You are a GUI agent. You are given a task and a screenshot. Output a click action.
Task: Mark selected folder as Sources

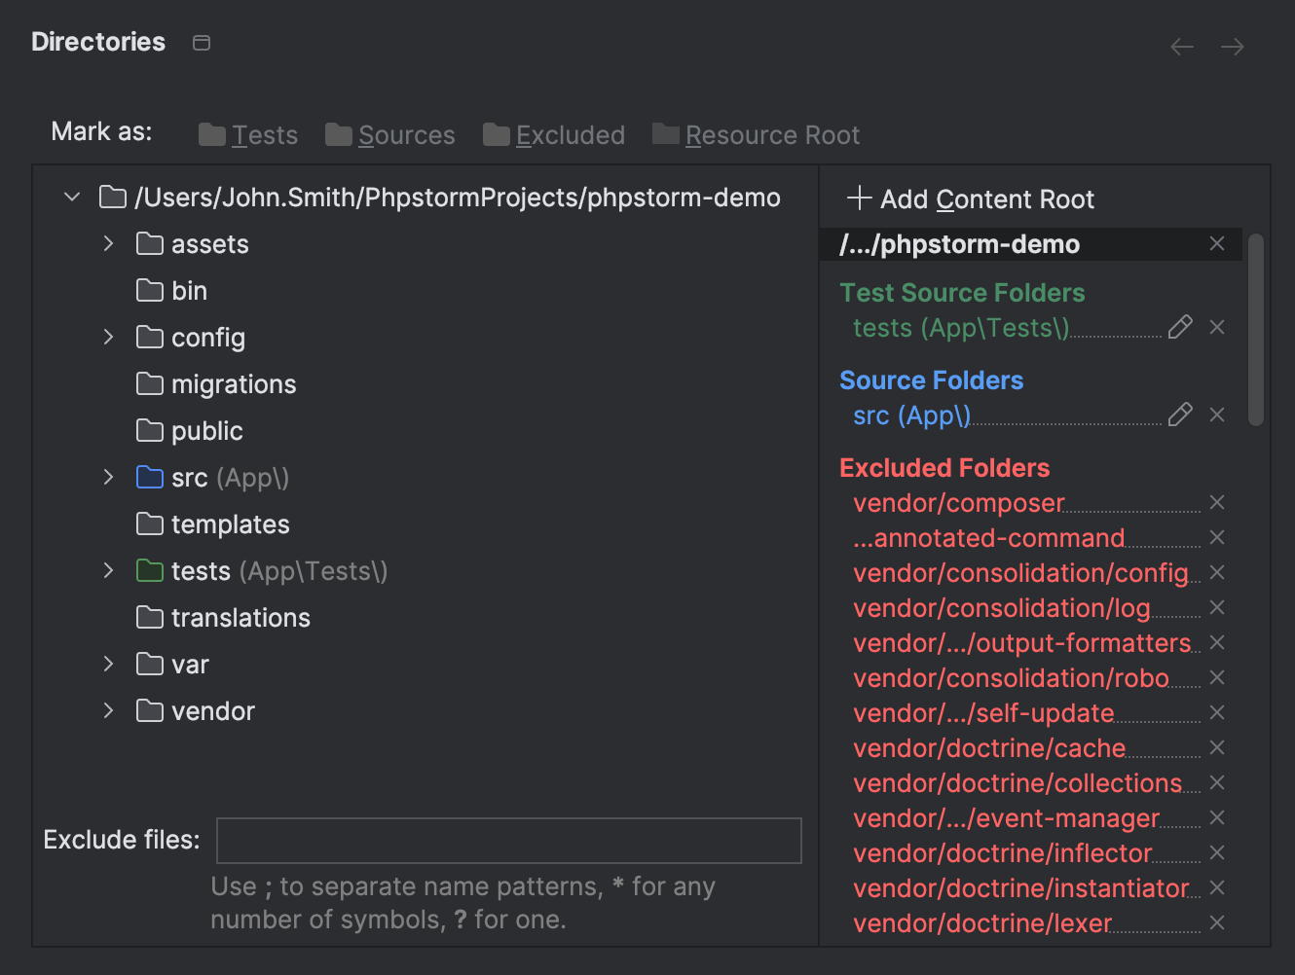coord(390,135)
